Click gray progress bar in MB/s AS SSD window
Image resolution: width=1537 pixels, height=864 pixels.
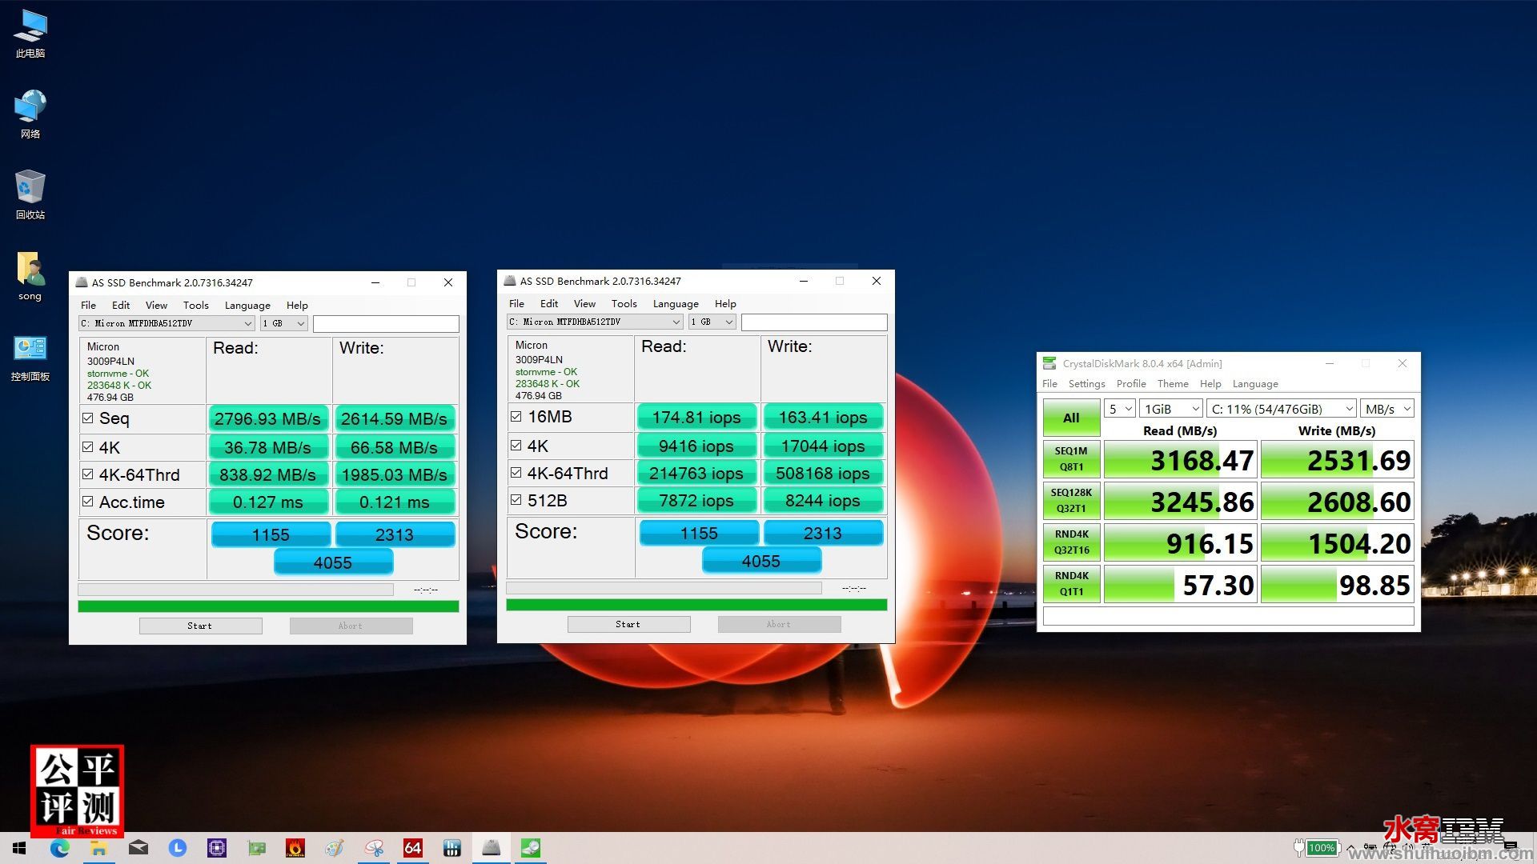pos(235,590)
